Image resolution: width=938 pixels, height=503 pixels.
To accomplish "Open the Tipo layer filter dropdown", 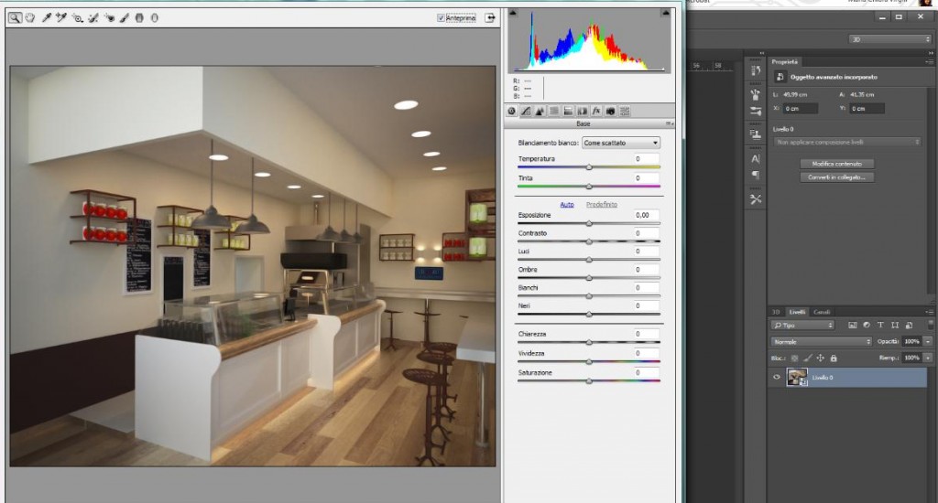I will (x=802, y=325).
